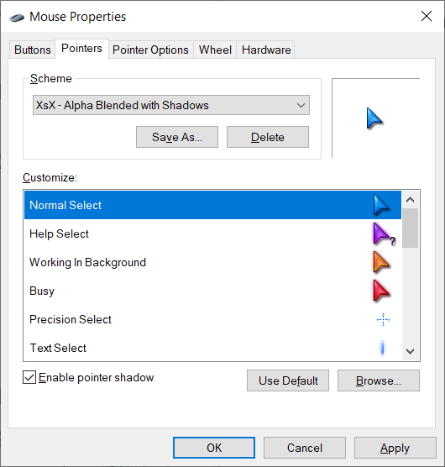Click the Save As... button

click(177, 137)
